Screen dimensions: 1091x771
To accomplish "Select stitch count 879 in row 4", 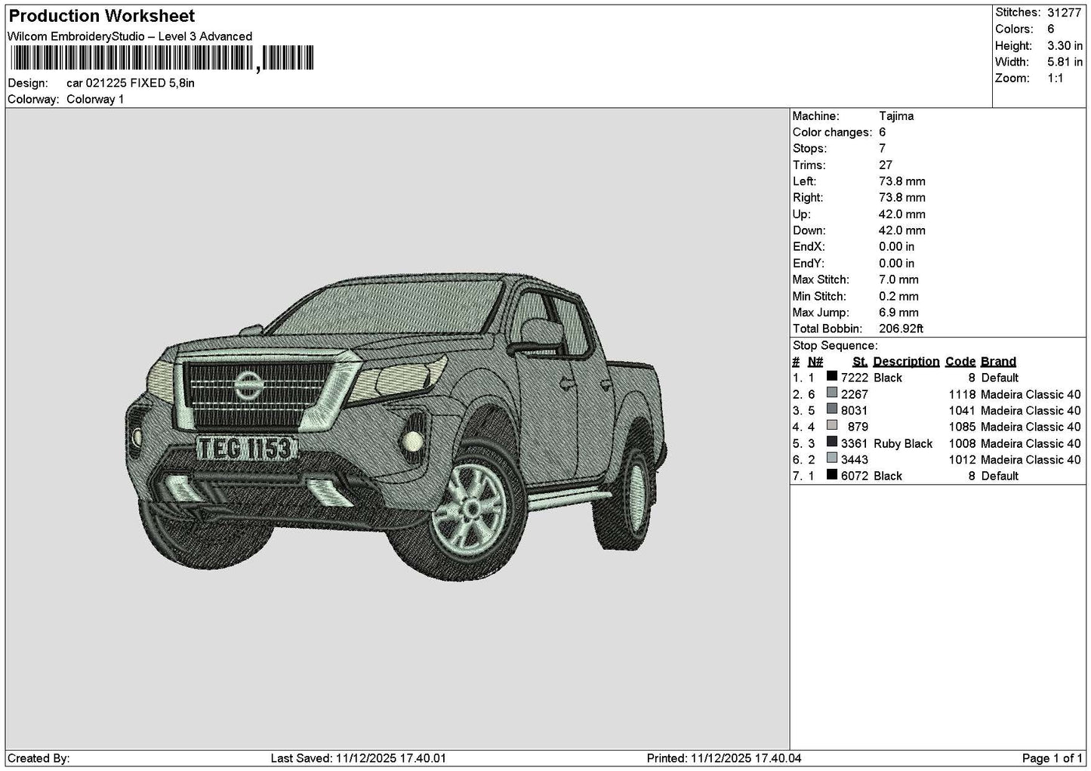I will [x=858, y=427].
